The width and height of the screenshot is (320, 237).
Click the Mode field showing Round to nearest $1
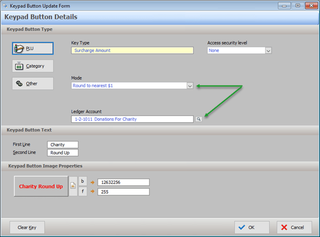[129, 86]
